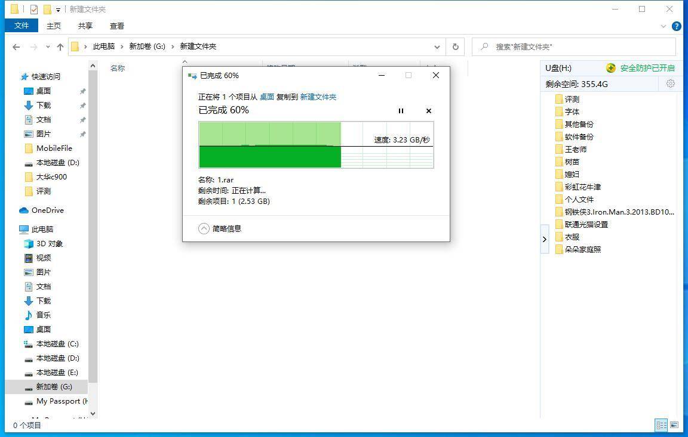Click the Help question mark icon
Viewport: 688px width, 437px height.
click(x=677, y=26)
